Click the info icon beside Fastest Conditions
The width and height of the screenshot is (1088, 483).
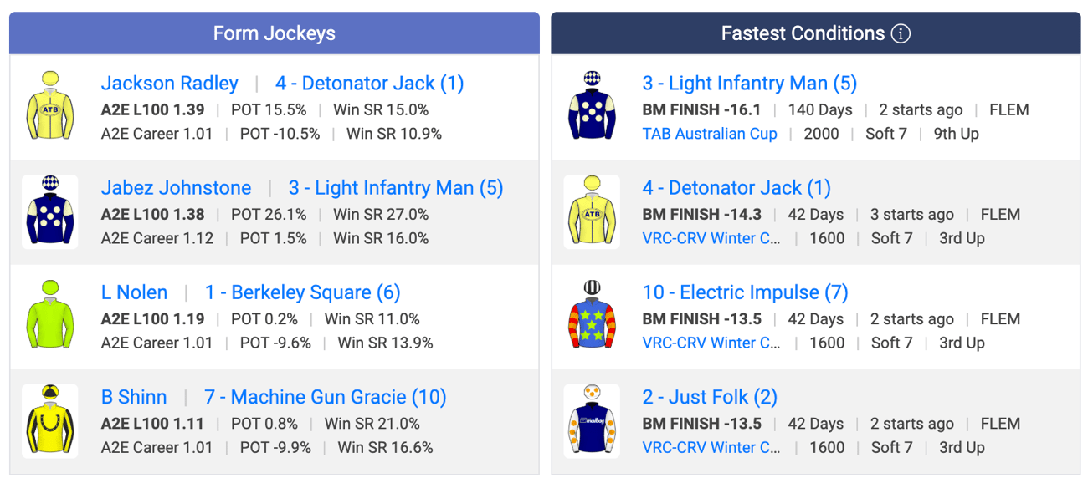(901, 33)
